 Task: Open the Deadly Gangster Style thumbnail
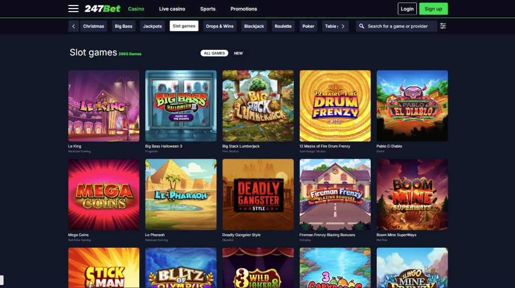click(x=258, y=195)
